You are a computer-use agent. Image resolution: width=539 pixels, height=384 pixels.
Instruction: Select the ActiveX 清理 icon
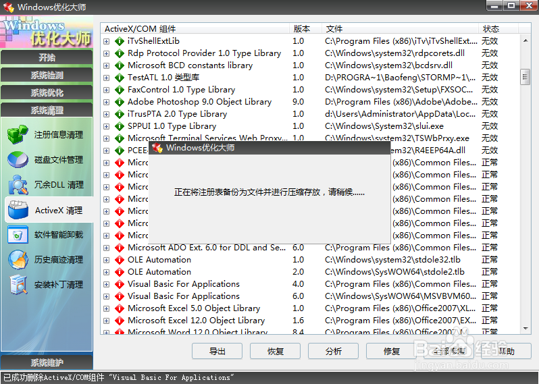[x=18, y=210]
